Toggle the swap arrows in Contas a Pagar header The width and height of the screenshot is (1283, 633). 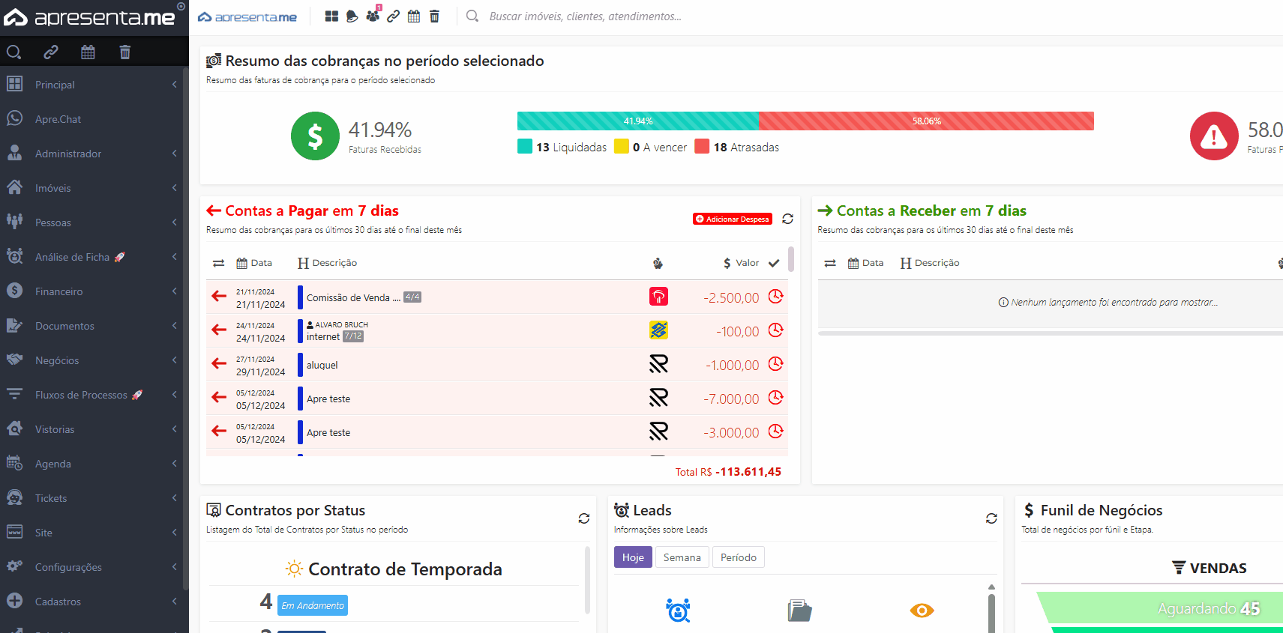218,263
